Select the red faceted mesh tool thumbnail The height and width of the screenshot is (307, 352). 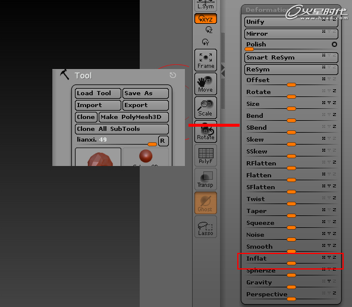[x=98, y=157]
